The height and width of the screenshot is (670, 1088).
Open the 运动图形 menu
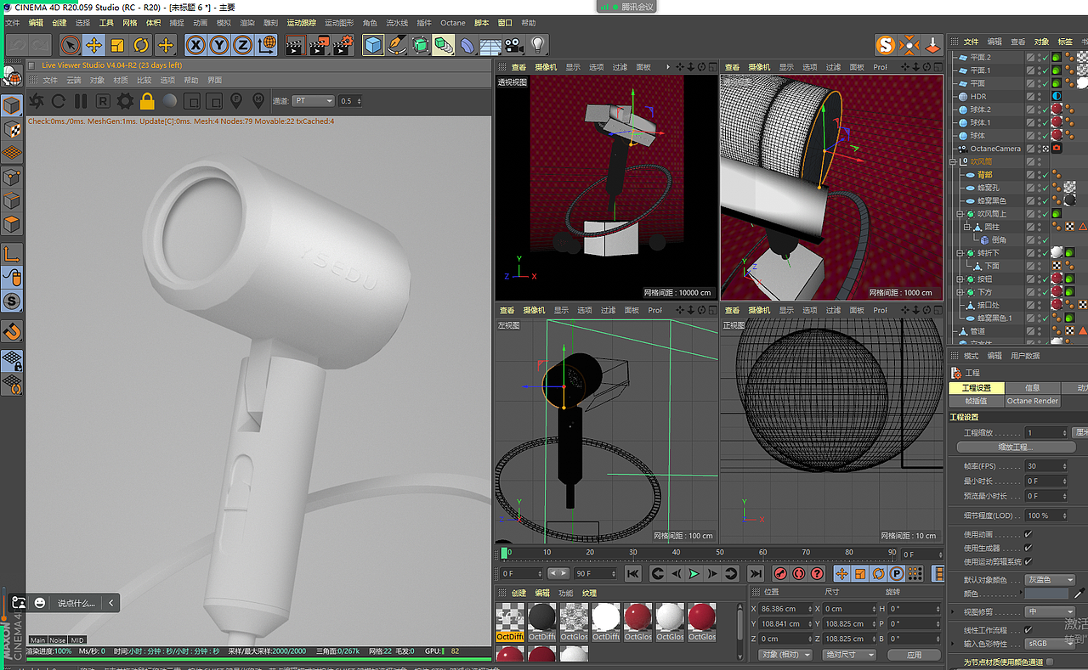point(339,23)
